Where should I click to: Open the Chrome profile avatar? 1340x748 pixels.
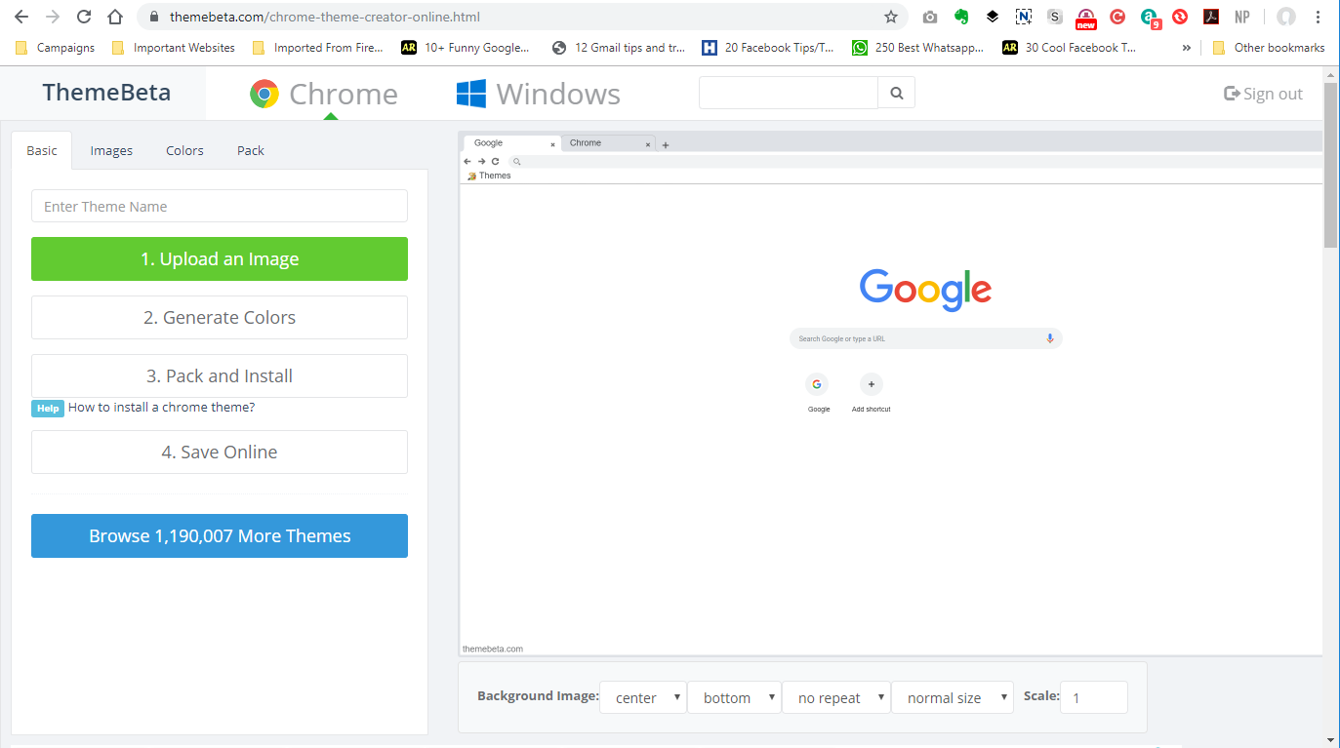point(1286,17)
